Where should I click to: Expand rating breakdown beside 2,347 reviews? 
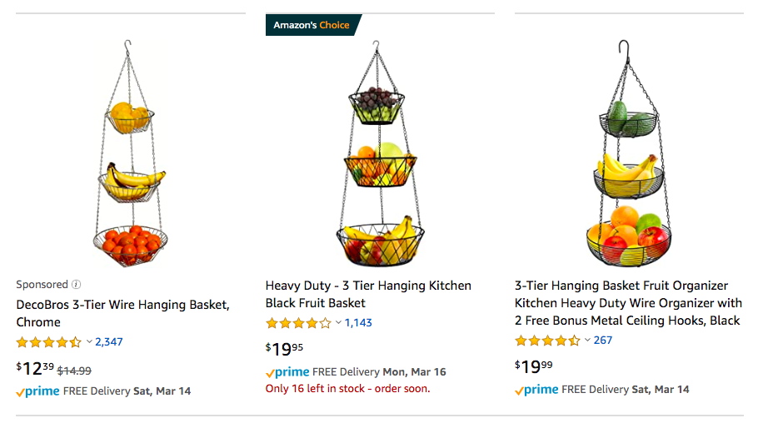click(89, 341)
